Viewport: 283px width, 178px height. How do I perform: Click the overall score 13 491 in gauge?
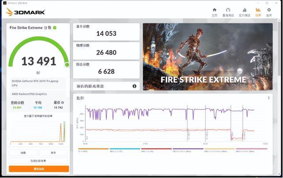[38, 61]
